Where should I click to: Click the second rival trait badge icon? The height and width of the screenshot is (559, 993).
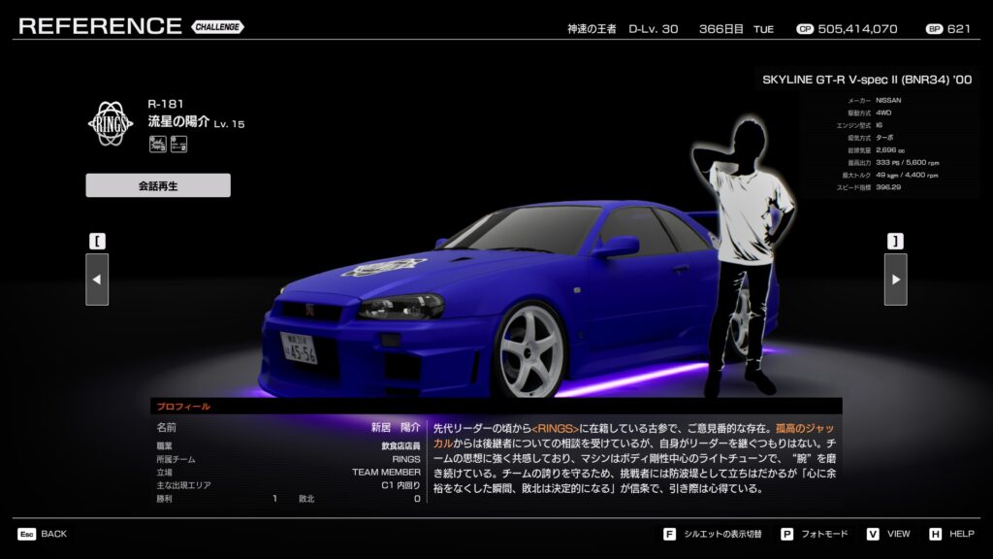click(178, 144)
